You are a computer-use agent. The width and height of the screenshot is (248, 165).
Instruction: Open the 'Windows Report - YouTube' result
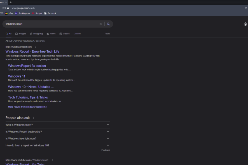point(25,164)
